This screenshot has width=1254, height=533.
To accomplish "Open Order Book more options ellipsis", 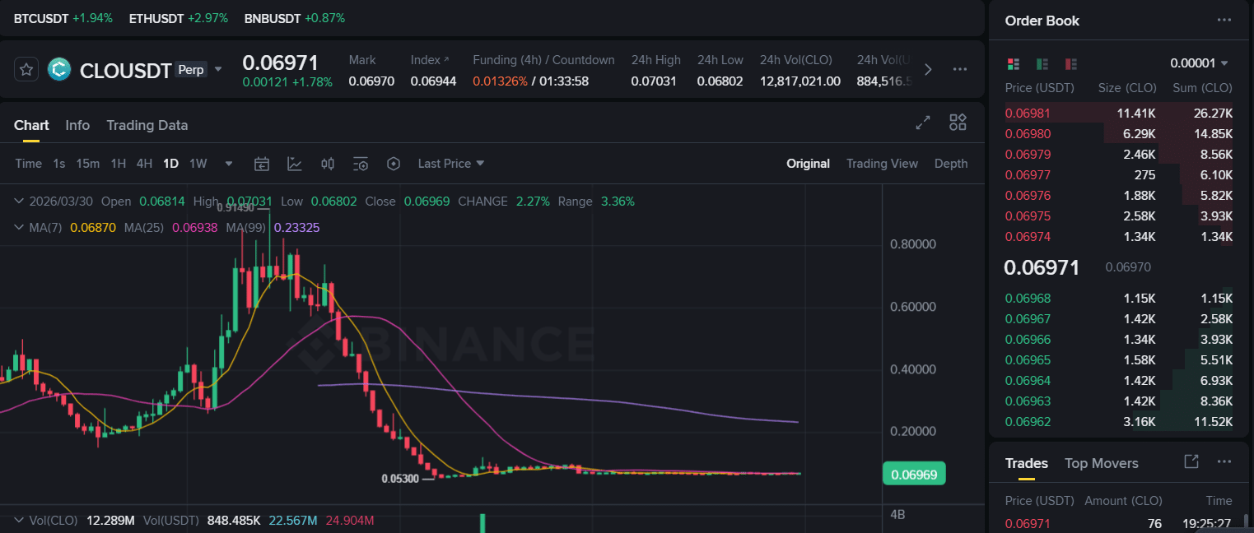I will click(x=1223, y=20).
